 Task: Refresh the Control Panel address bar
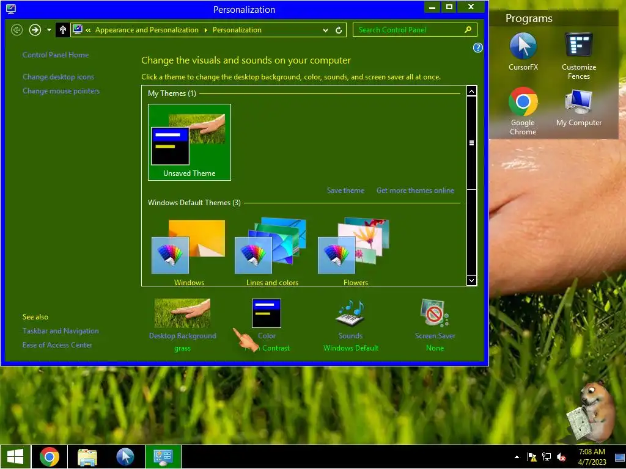coord(339,30)
